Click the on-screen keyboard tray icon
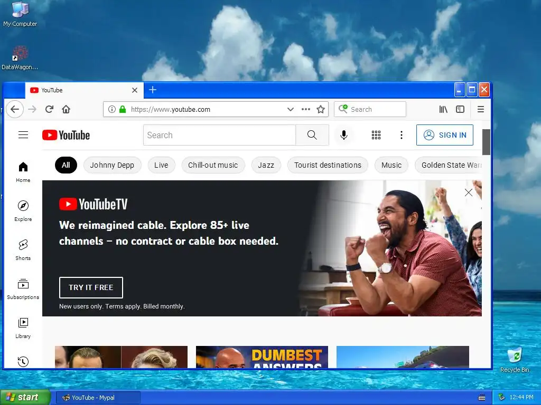541x405 pixels. point(482,398)
